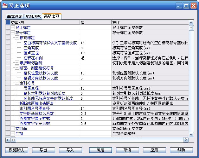Click the vertical scrollbar up arrow
The image size is (199, 158).
191,23
